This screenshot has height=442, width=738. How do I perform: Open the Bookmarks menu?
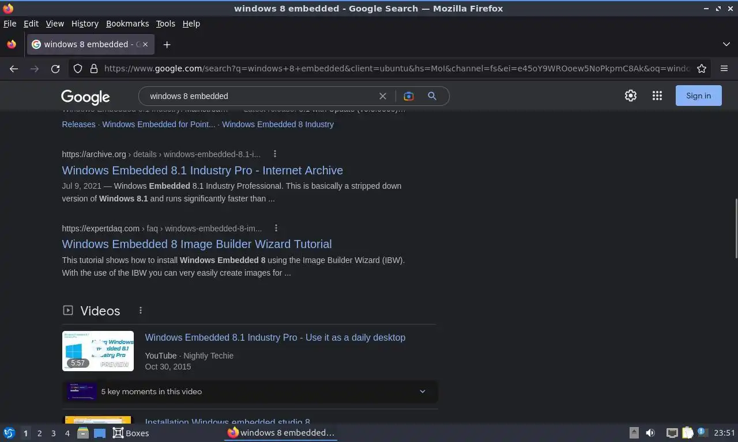tap(127, 24)
